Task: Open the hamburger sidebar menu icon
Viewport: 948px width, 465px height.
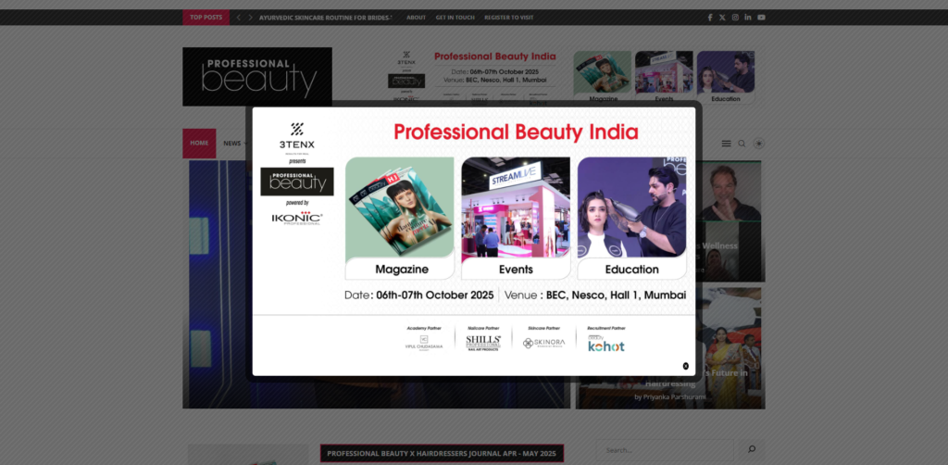Action: (726, 144)
